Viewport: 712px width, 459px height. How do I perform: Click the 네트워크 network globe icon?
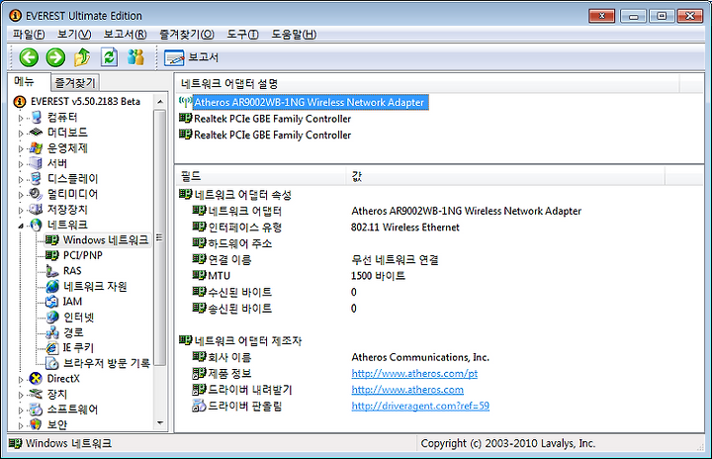coord(36,225)
